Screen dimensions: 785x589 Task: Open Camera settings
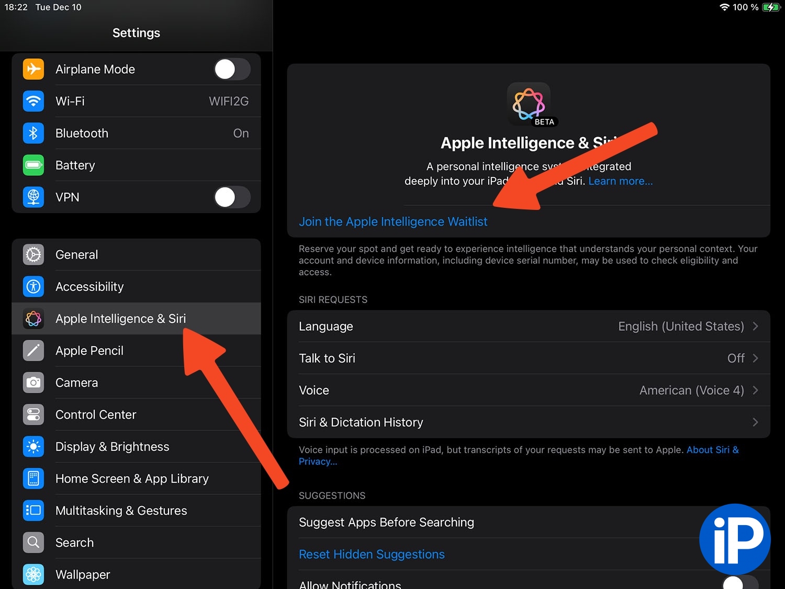click(136, 382)
